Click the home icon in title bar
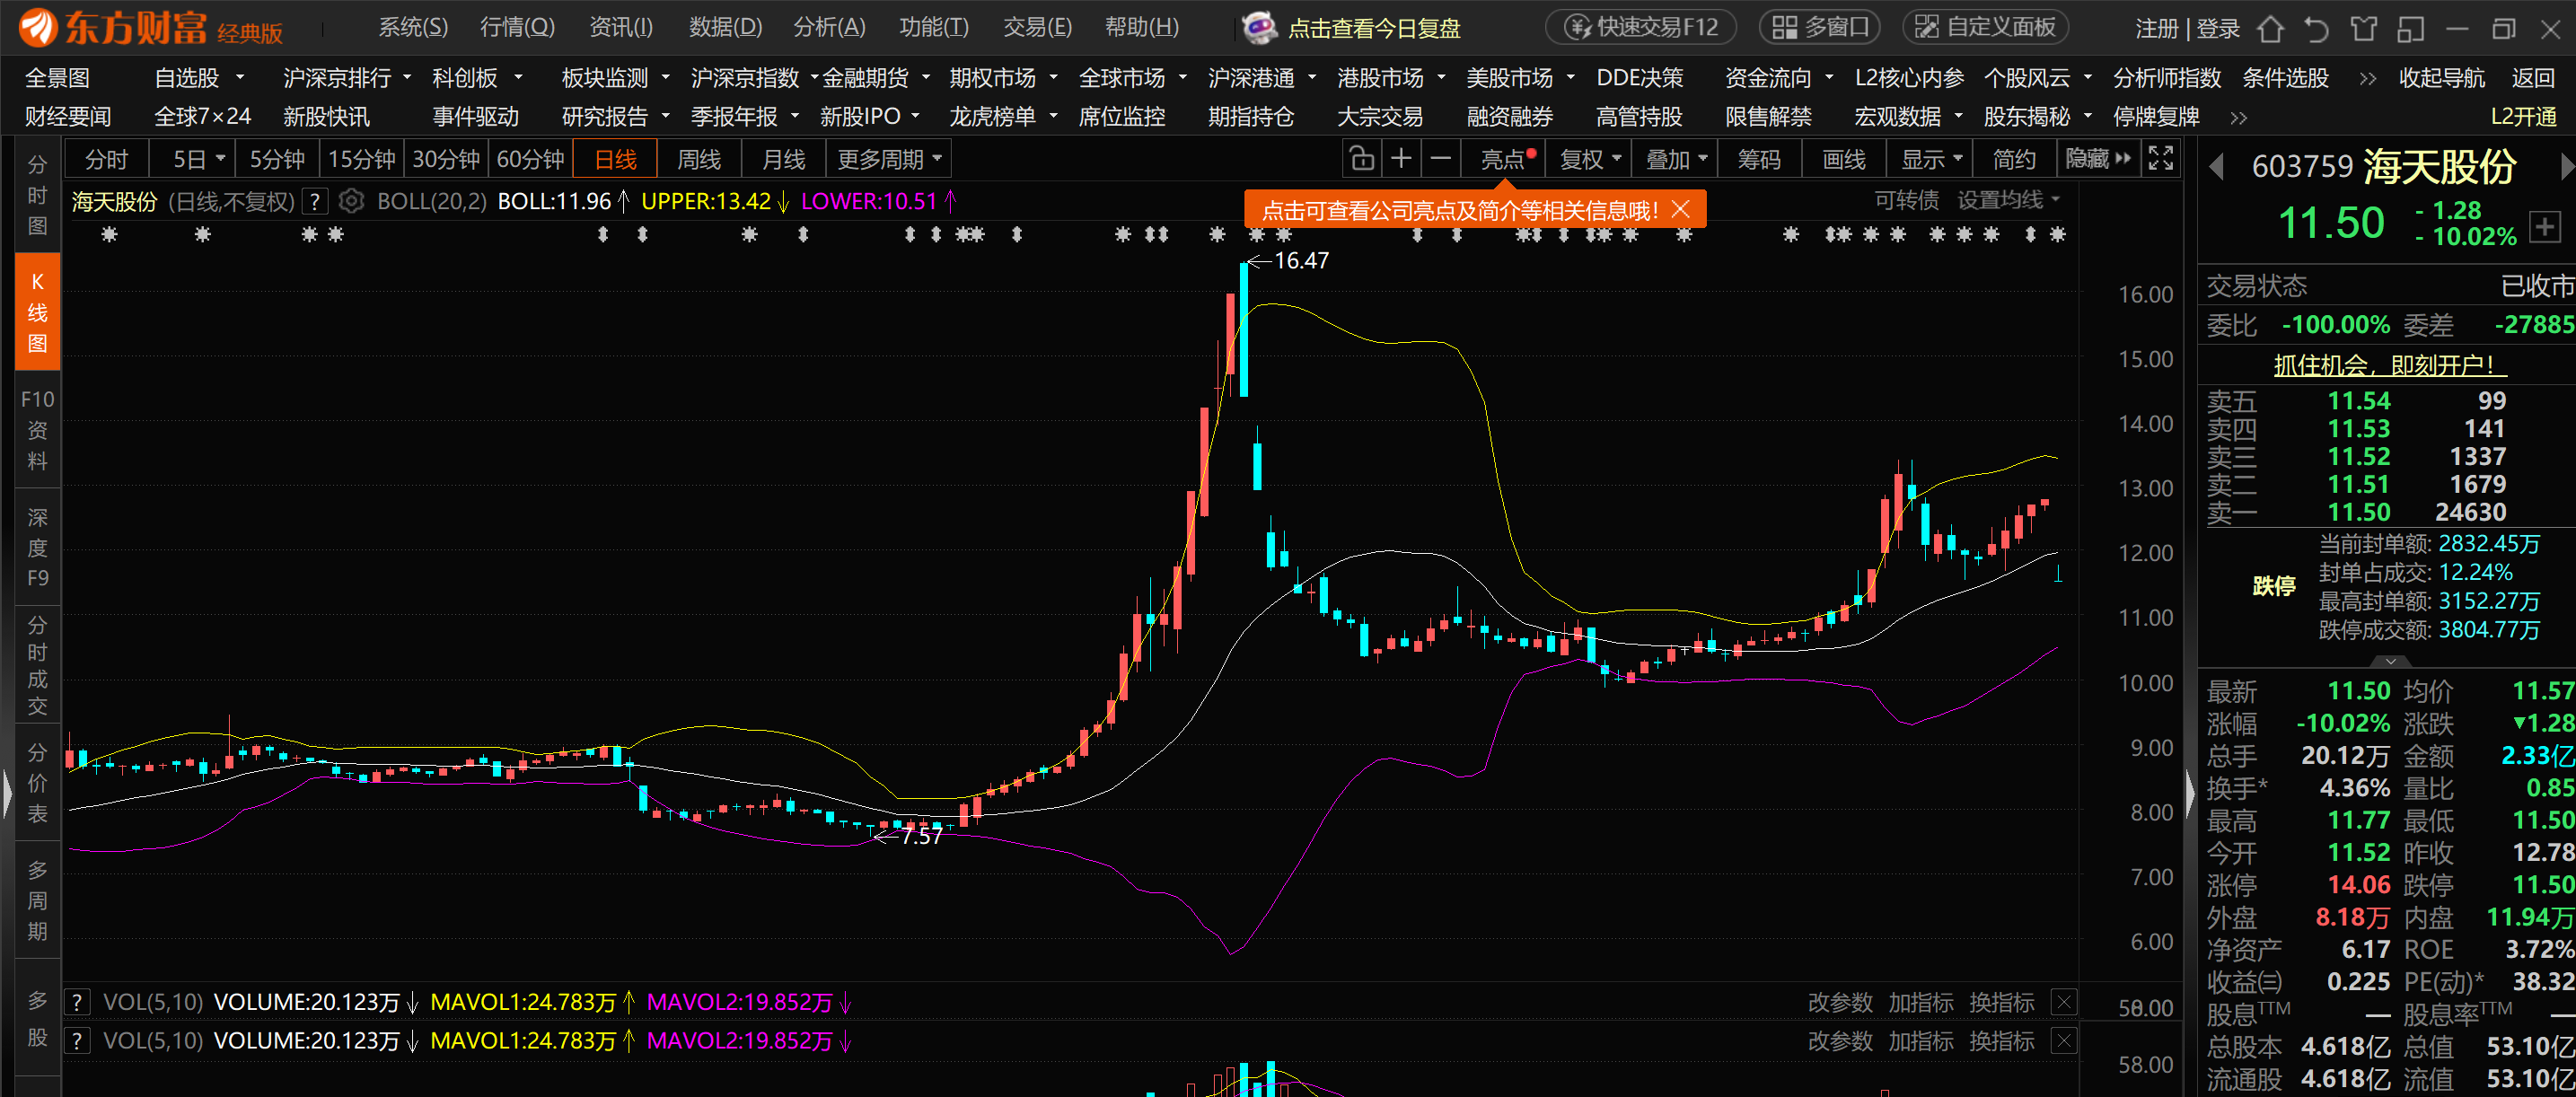The height and width of the screenshot is (1097, 2576). coord(2270,29)
